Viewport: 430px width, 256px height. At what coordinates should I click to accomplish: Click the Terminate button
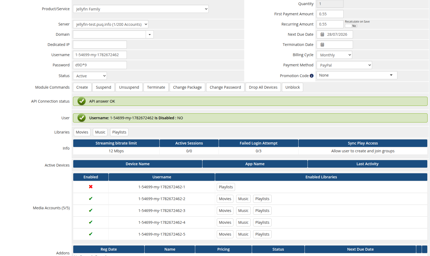(156, 87)
